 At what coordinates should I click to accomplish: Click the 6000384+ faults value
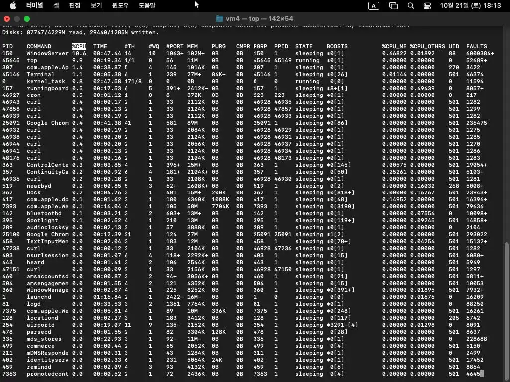[480, 53]
